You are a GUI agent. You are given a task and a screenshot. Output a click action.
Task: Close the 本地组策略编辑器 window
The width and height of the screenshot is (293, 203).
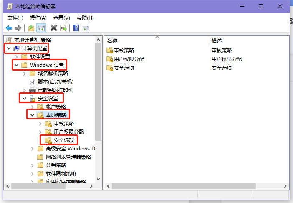click(280, 7)
